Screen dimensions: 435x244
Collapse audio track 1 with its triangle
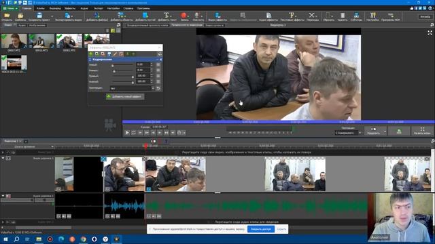coord(3,196)
